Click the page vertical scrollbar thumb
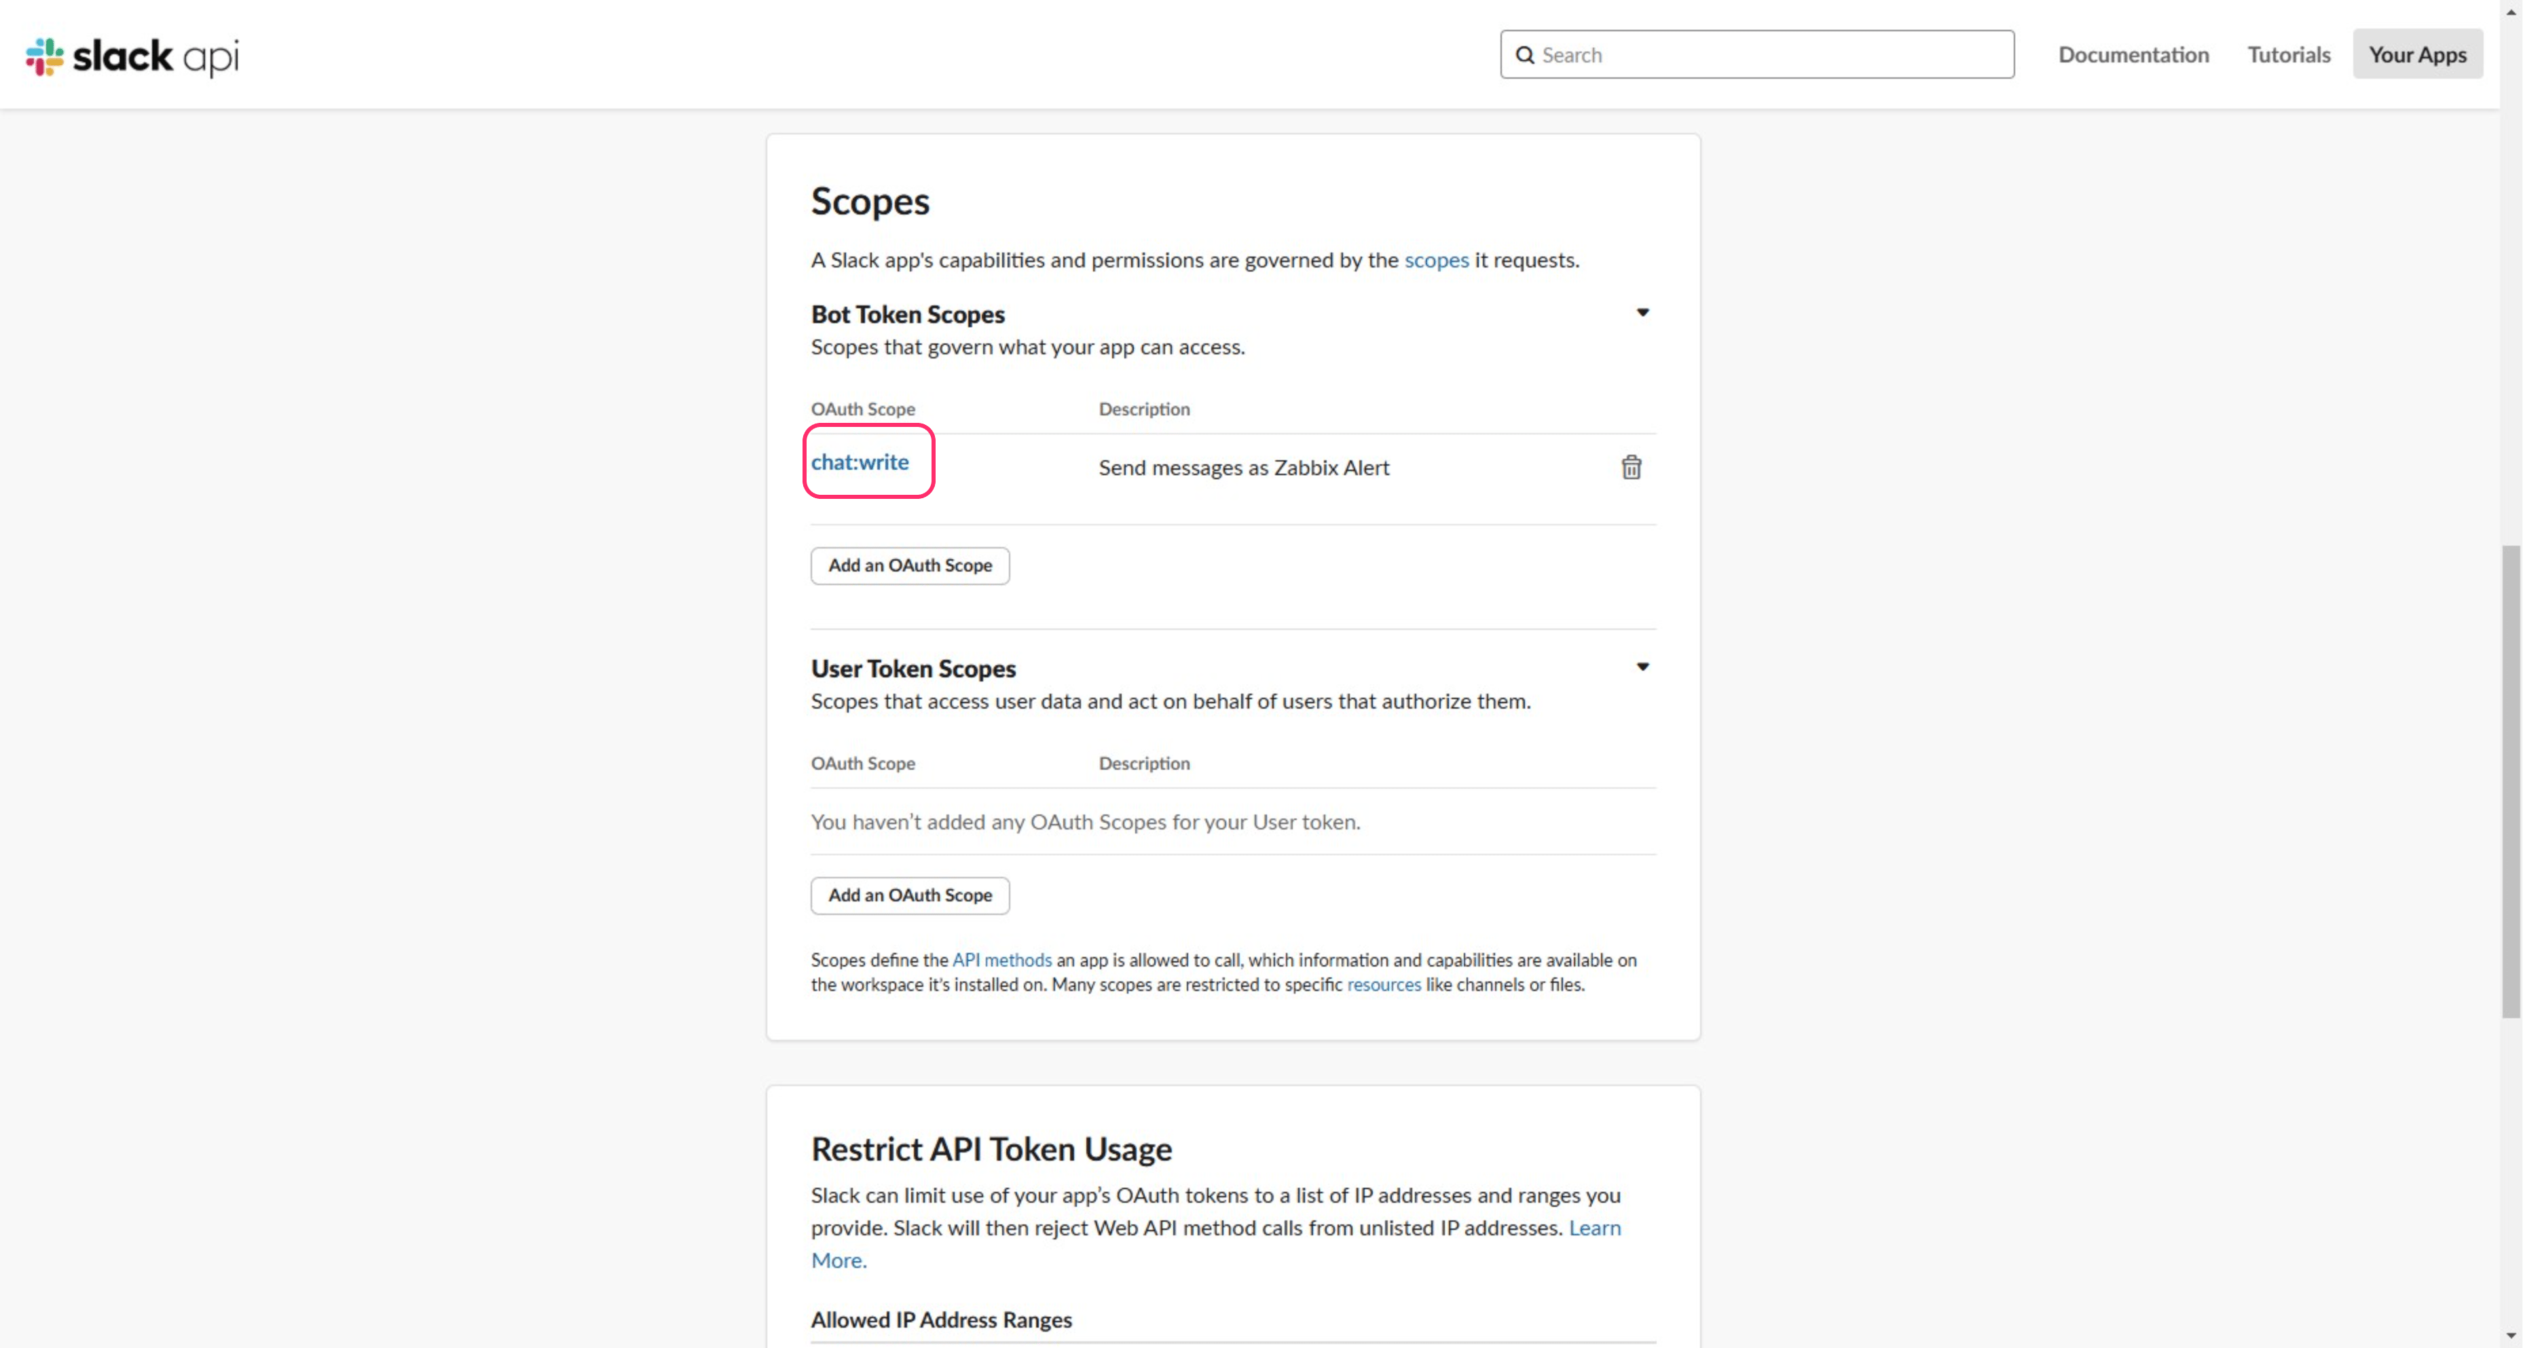The width and height of the screenshot is (2523, 1348). (2510, 783)
